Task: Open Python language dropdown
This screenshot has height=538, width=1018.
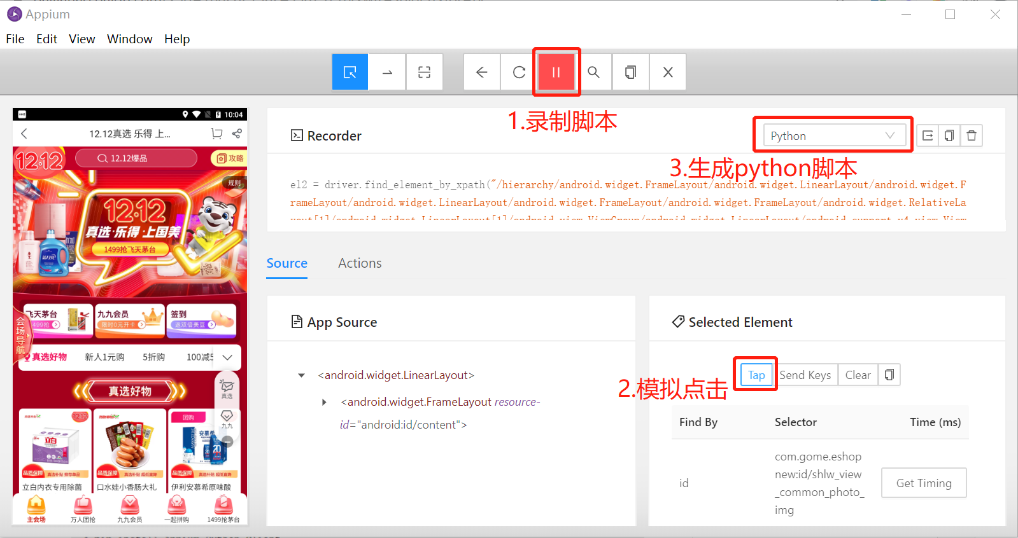Action: (x=834, y=135)
